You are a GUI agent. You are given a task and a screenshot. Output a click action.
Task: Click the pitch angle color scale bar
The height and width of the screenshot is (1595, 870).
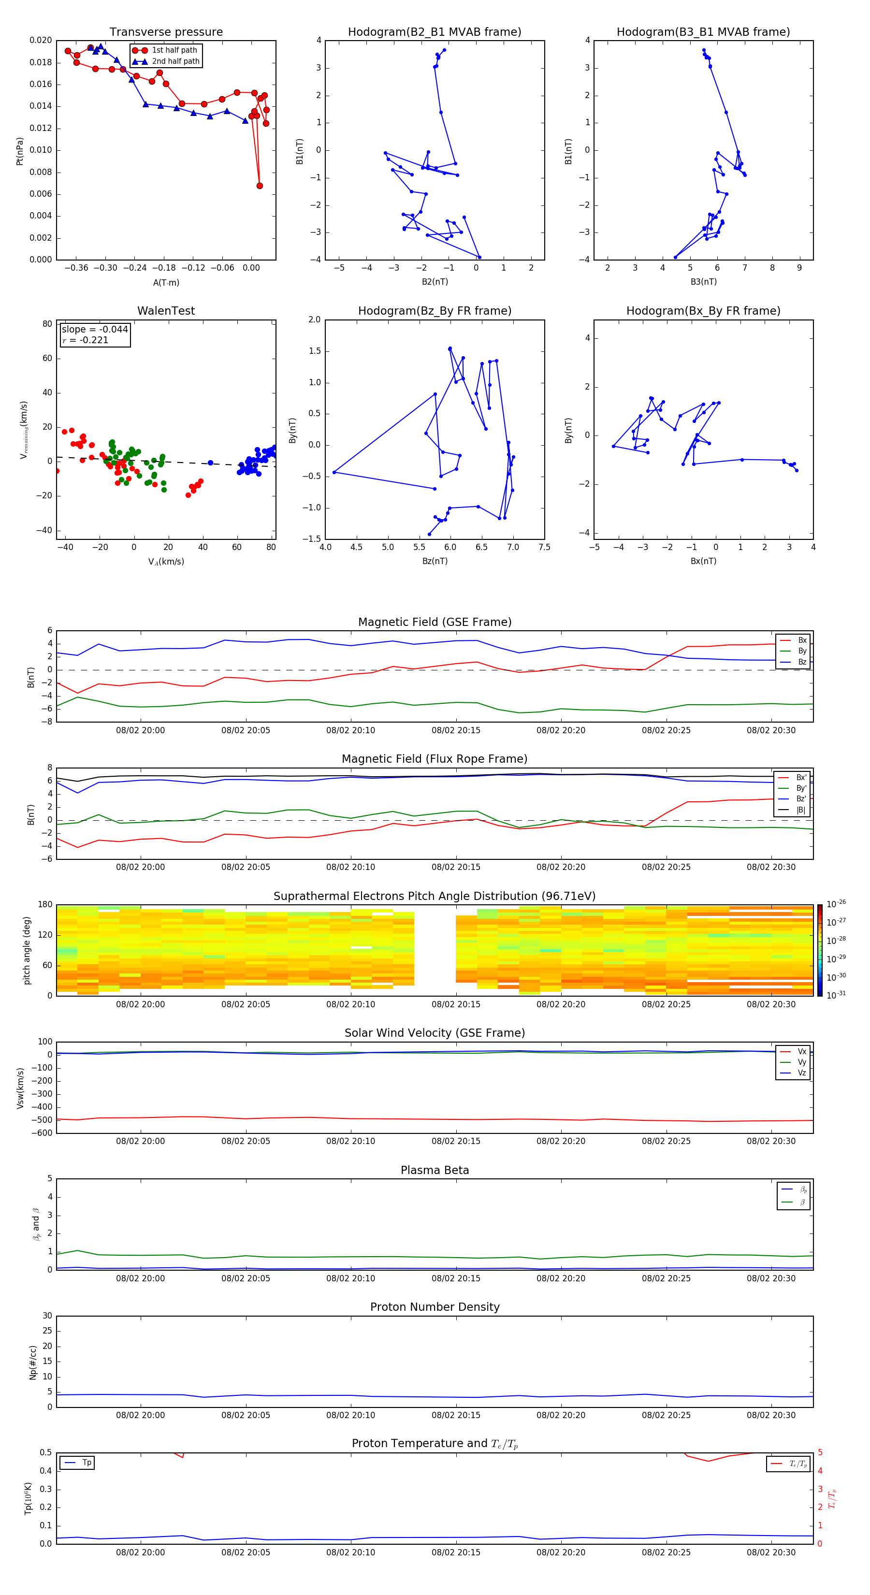820,950
